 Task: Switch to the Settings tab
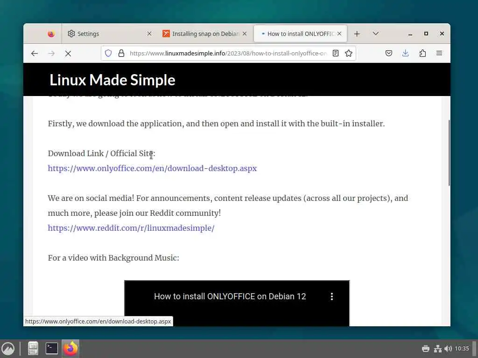pyautogui.click(x=110, y=34)
